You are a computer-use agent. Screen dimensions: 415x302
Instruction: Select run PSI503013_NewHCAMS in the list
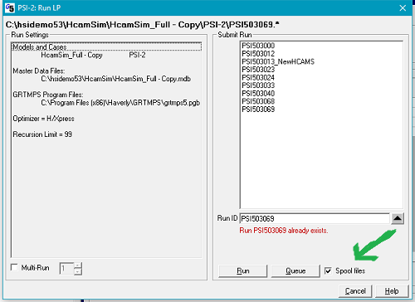[278, 61]
